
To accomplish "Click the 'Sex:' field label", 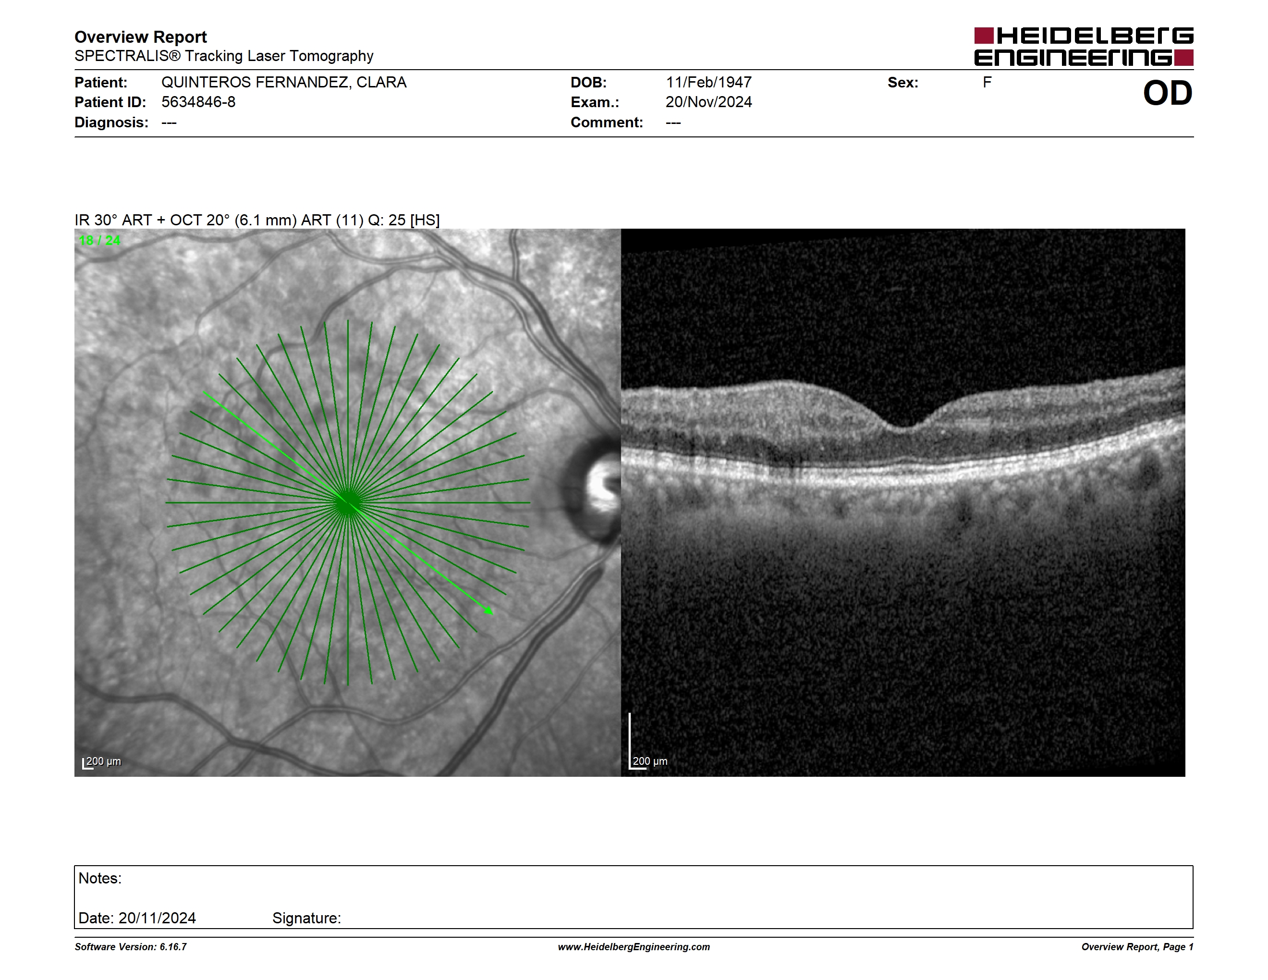I will click(903, 83).
